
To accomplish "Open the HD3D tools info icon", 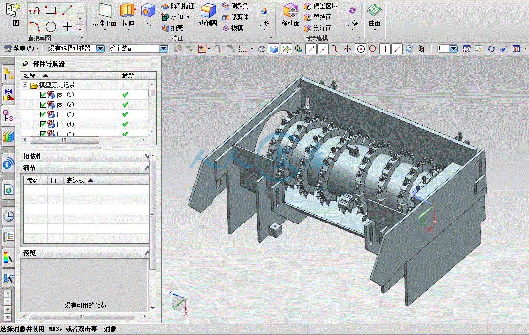I will click(x=8, y=163).
